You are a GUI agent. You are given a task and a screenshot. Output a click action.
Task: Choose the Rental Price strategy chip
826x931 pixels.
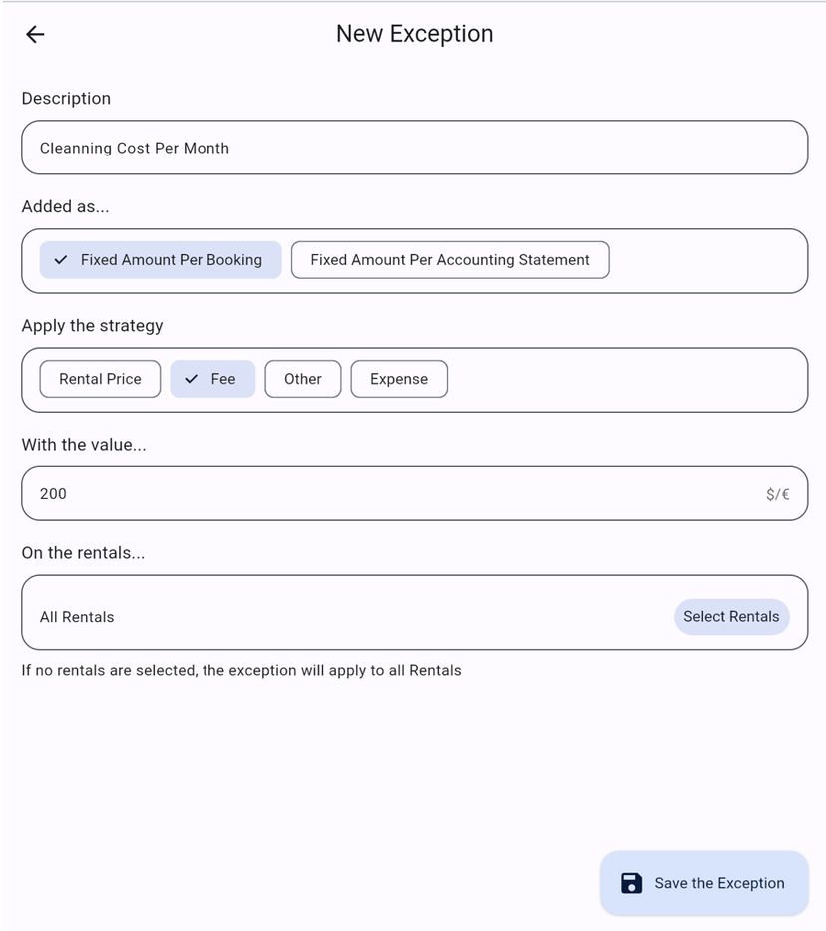pos(100,379)
